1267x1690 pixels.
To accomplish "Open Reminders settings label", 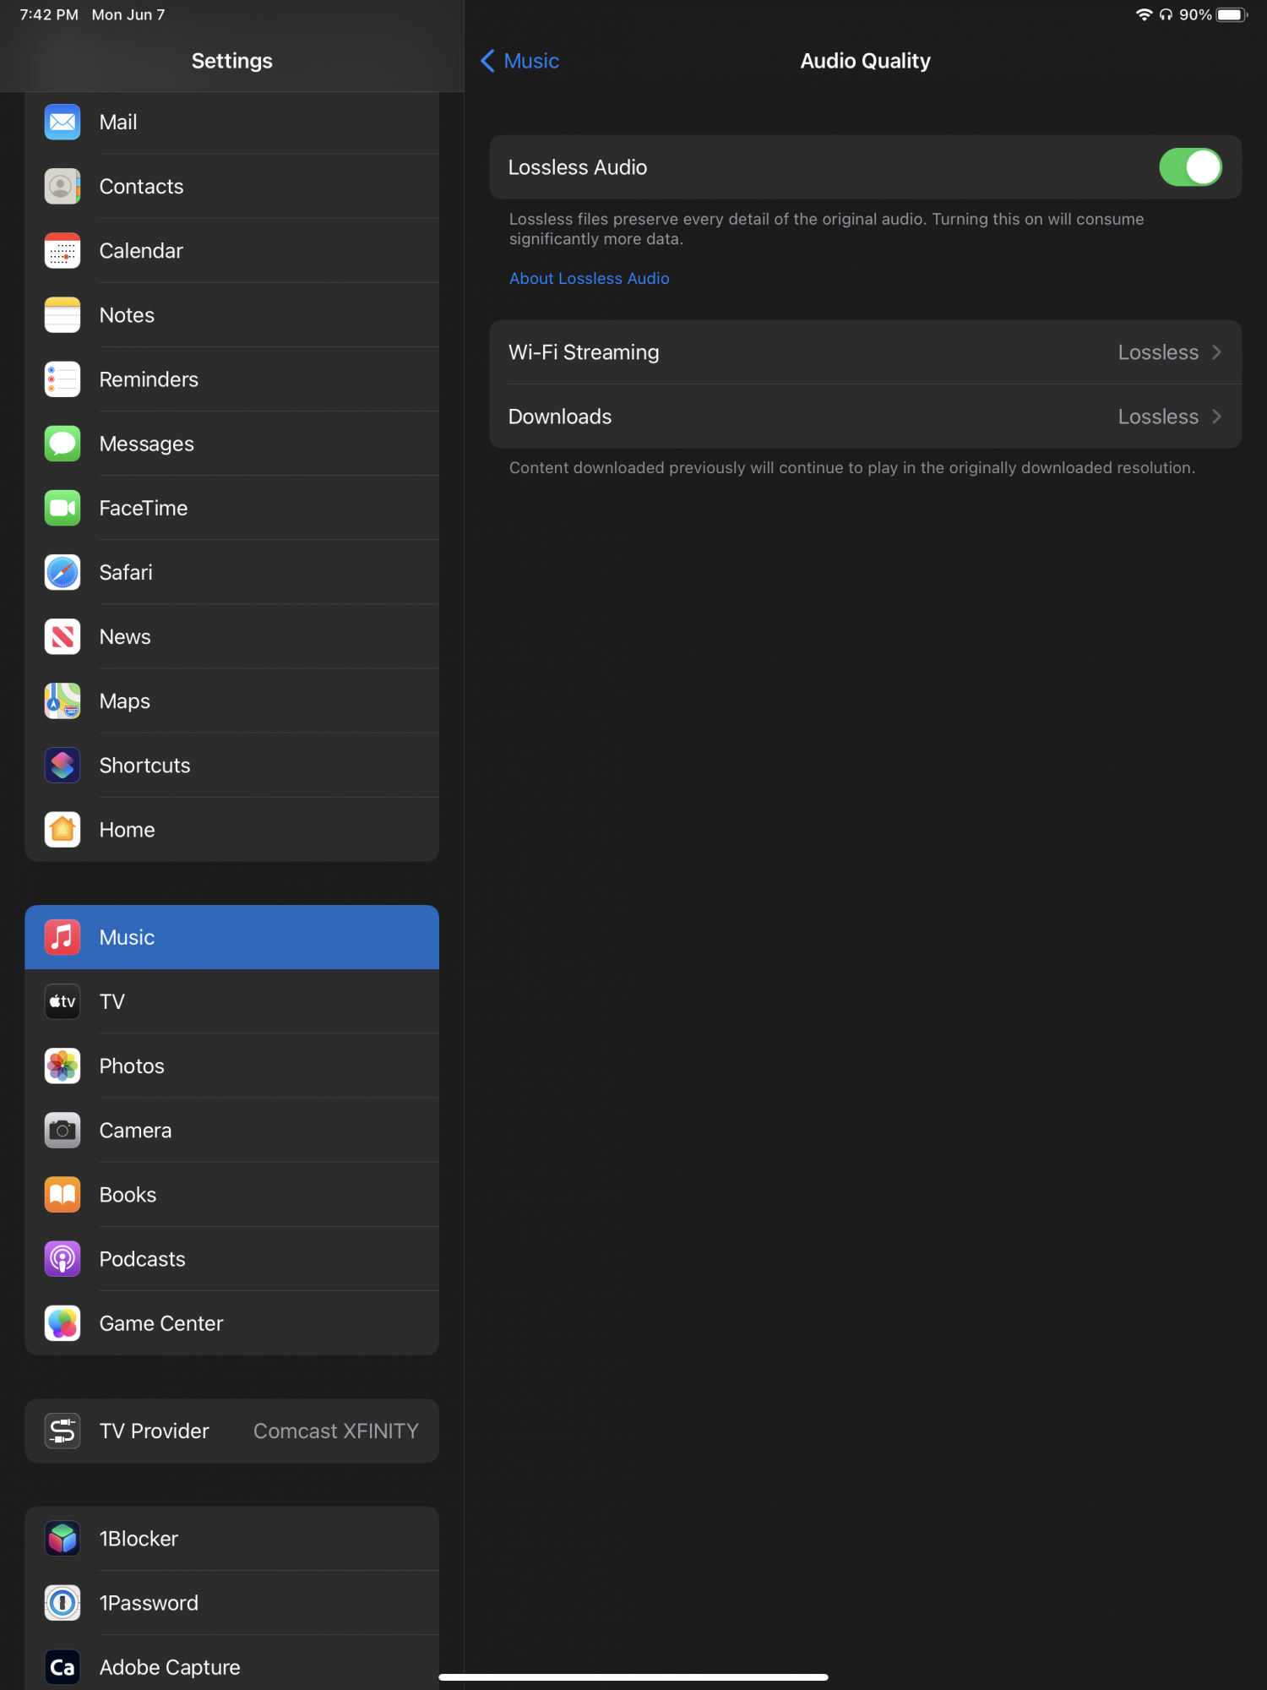I will [x=149, y=379].
